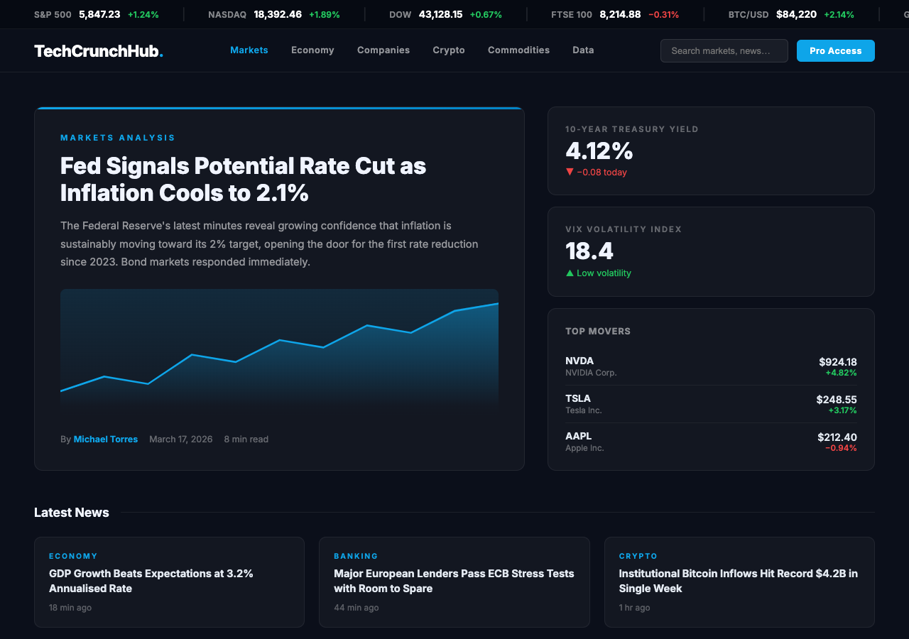Open the Fed rate cut headline article

click(243, 179)
